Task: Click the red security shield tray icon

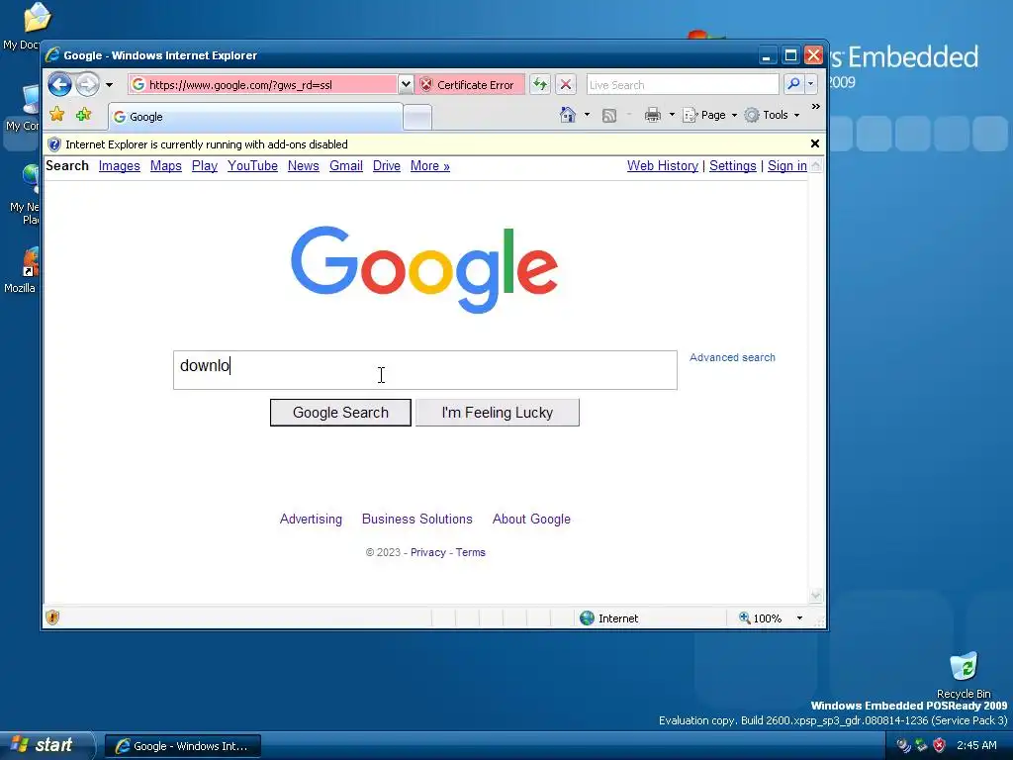Action: [x=940, y=745]
